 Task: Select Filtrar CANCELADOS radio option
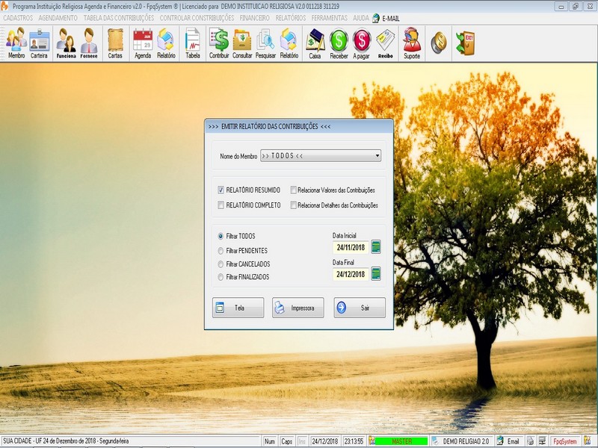click(221, 264)
